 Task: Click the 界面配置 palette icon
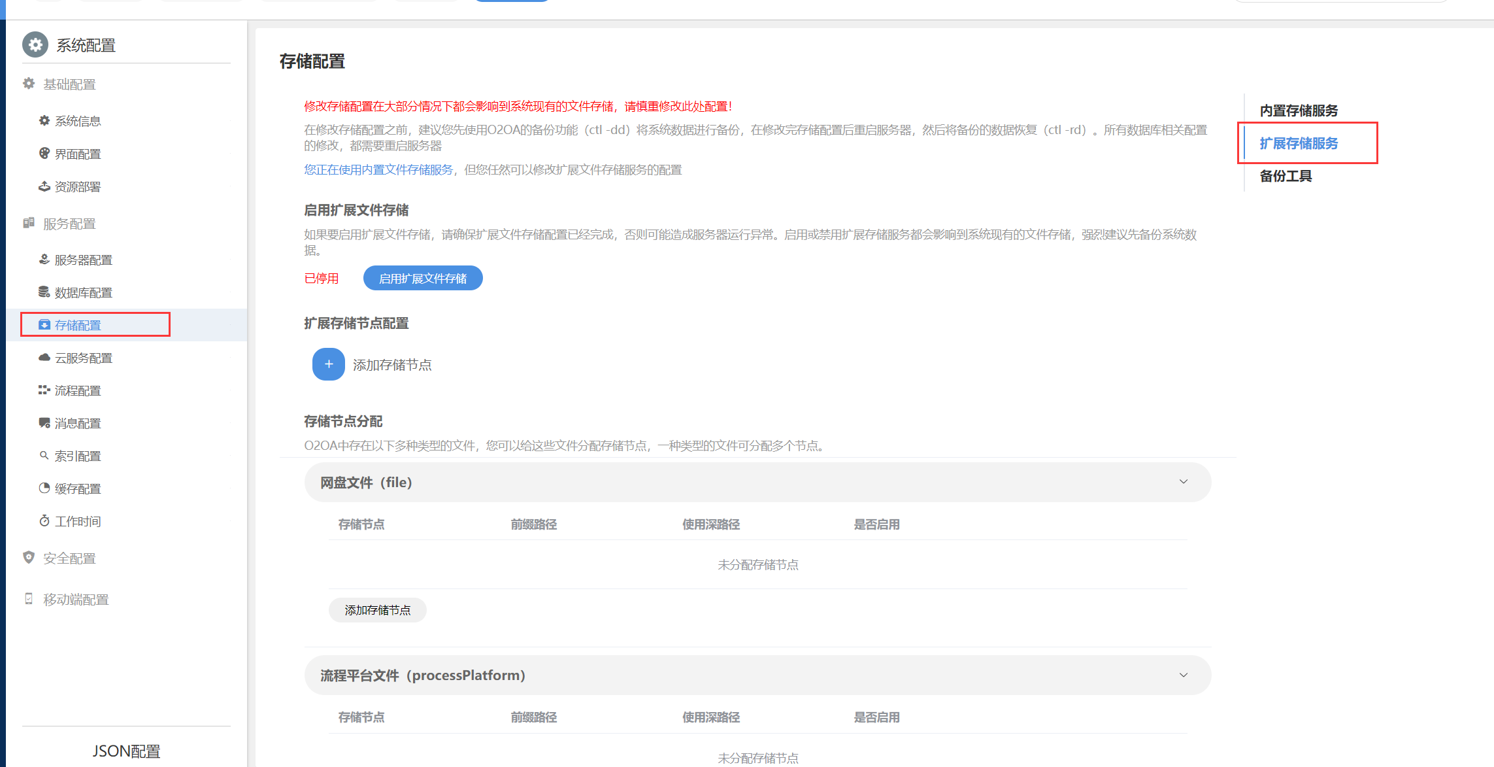[44, 153]
